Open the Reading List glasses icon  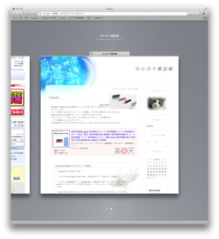(14, 18)
